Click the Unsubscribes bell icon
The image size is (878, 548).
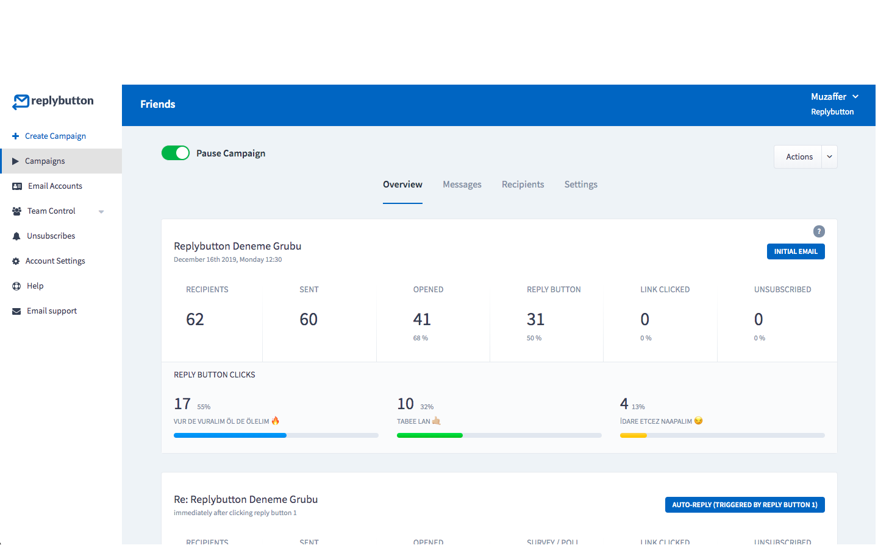[16, 236]
